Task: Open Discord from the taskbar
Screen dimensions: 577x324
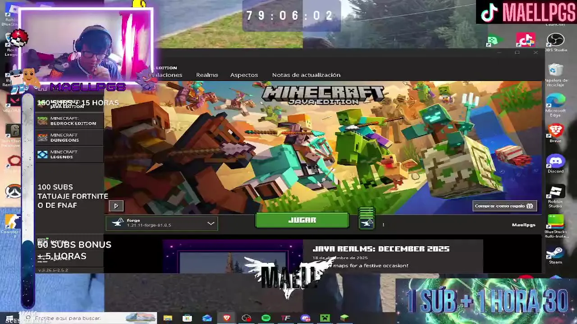Action: (x=306, y=318)
